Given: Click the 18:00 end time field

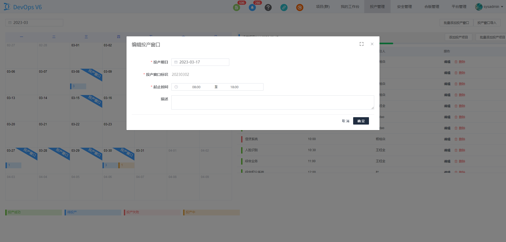Looking at the screenshot, I should (234, 87).
